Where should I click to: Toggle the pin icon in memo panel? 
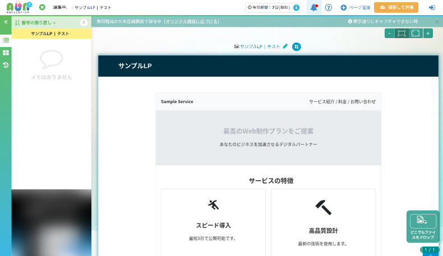[84, 22]
